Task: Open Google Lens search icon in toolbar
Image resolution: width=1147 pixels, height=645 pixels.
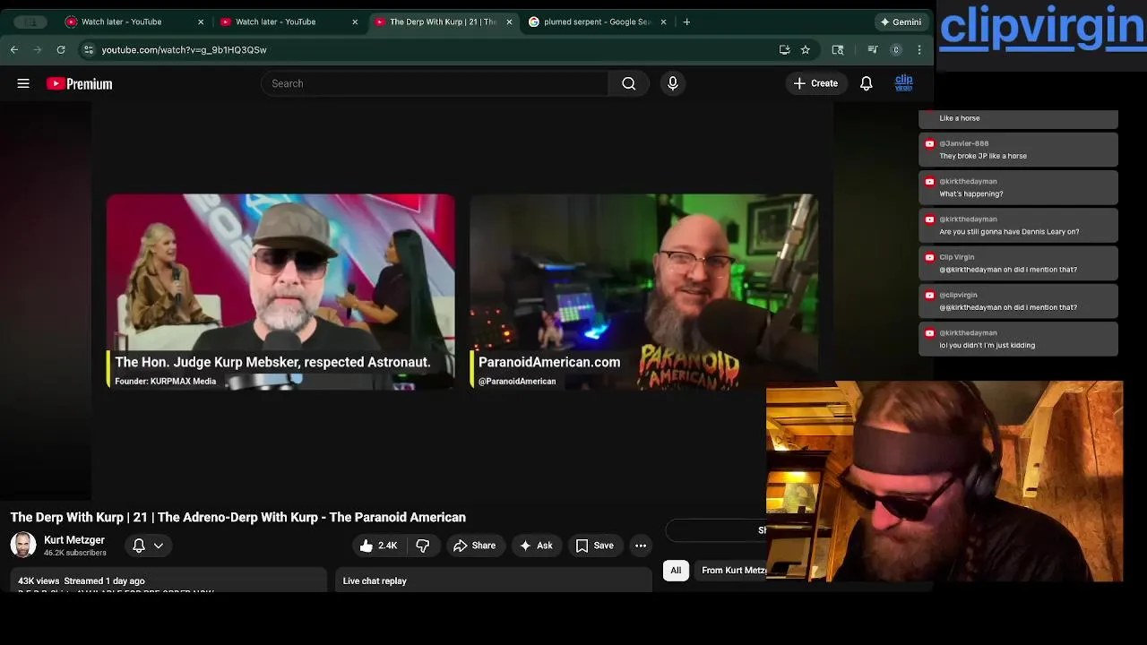Action: tap(838, 50)
